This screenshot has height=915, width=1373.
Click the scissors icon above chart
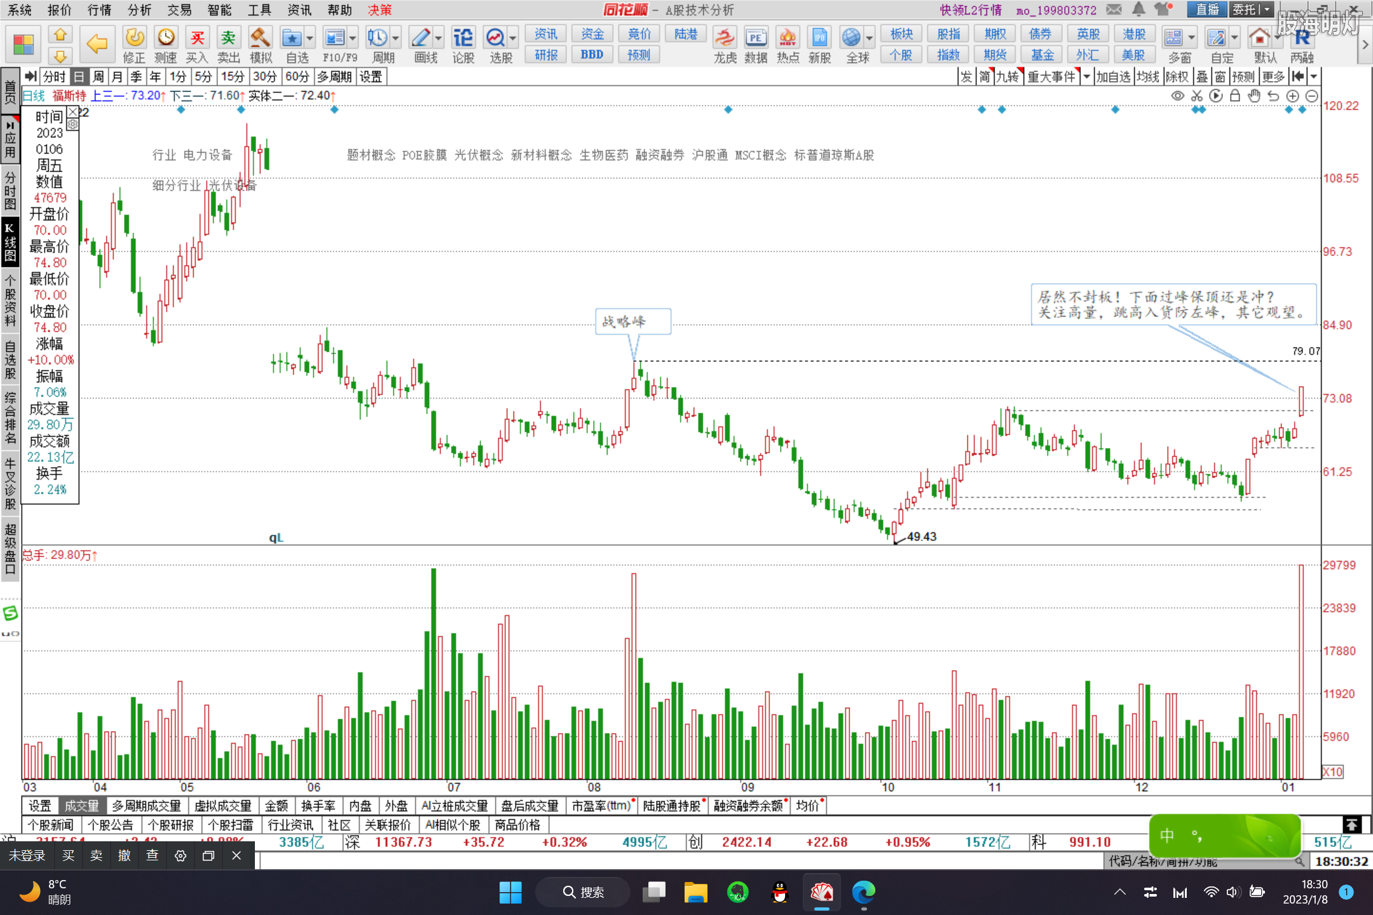coord(1197,96)
